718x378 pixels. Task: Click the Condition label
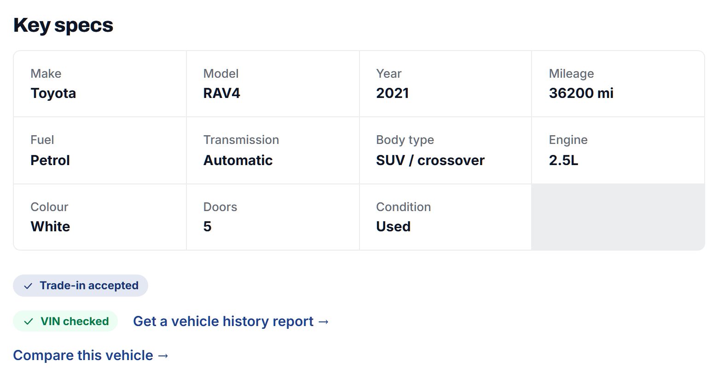coord(404,207)
